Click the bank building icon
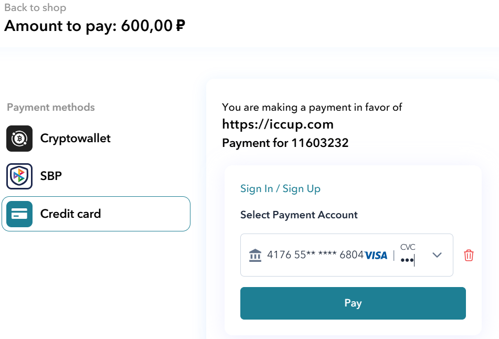Image resolution: width=499 pixels, height=339 pixels. (256, 255)
